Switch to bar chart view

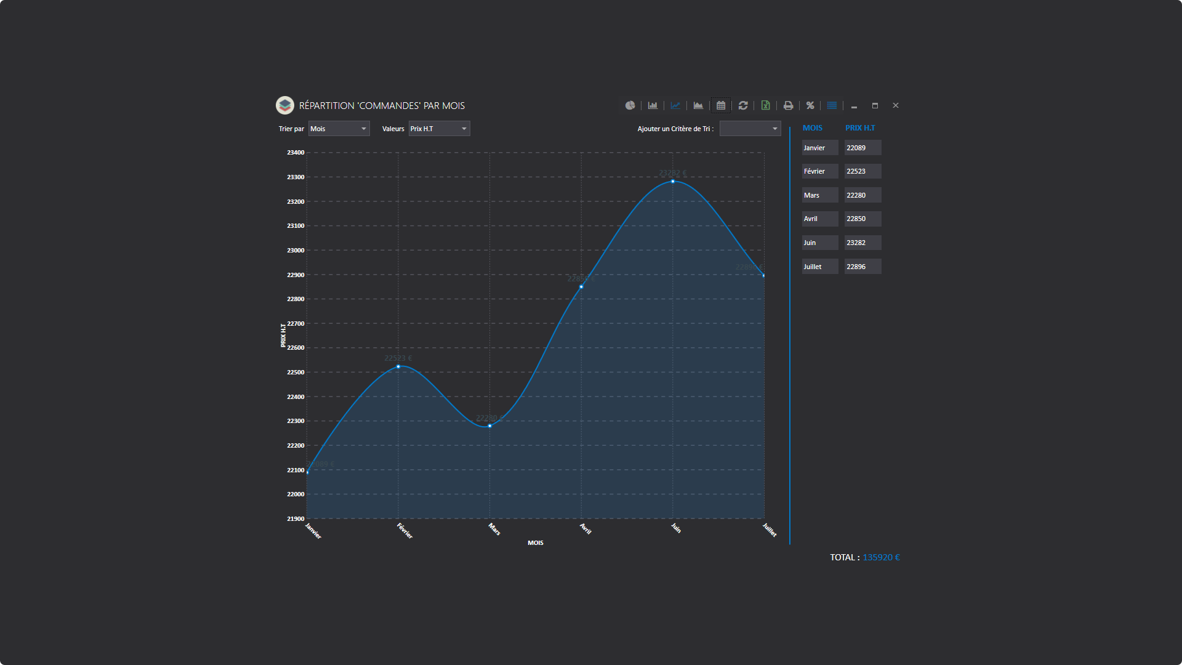653,105
